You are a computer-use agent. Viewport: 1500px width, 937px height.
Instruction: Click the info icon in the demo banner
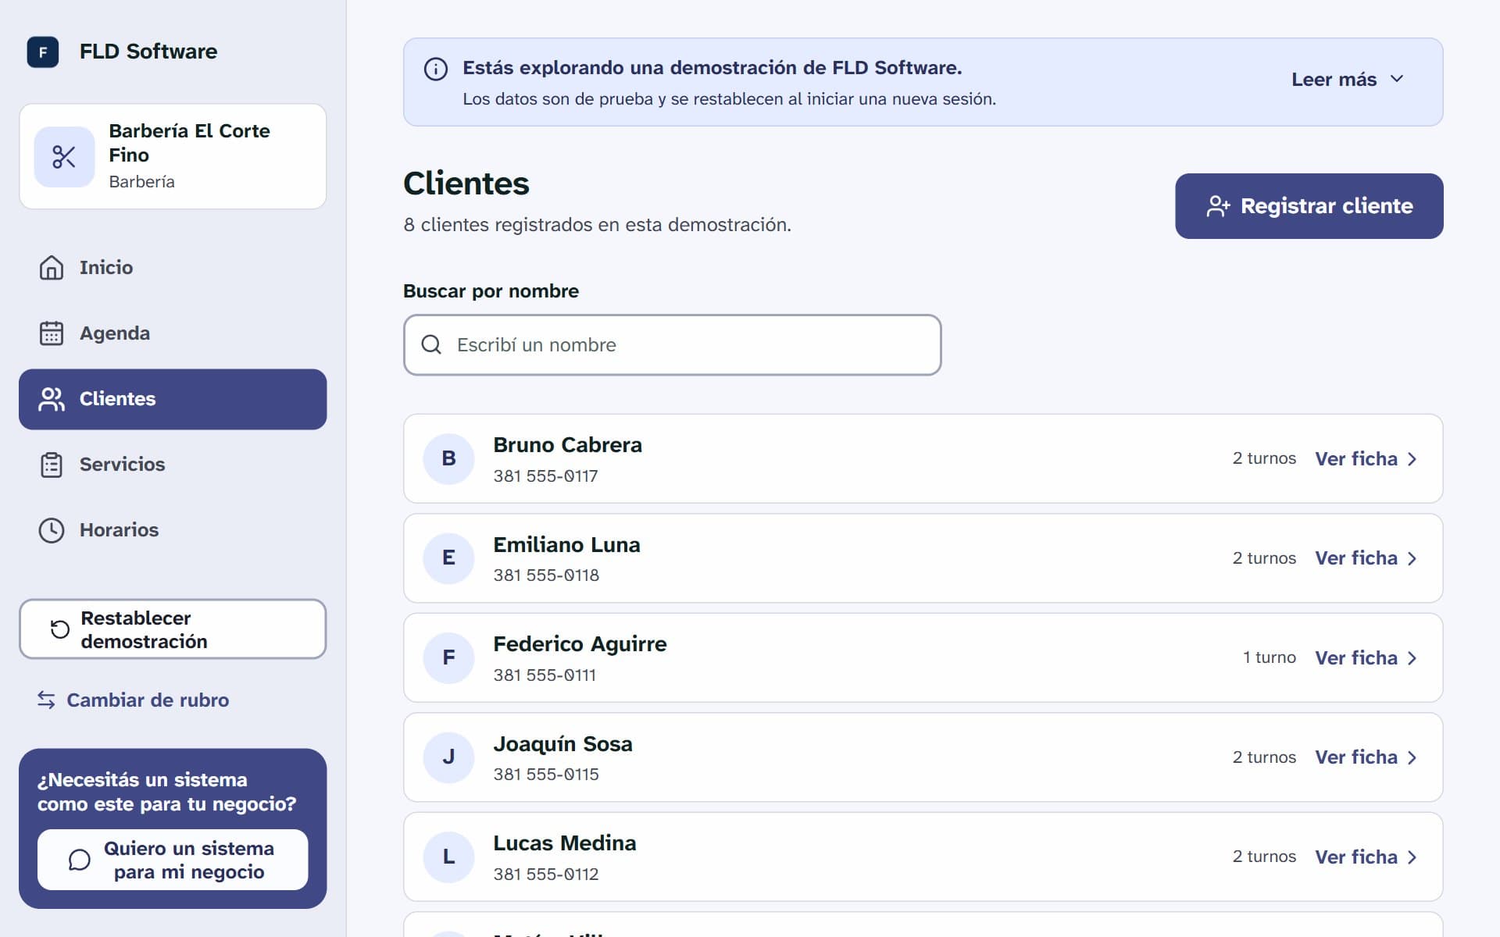(436, 69)
